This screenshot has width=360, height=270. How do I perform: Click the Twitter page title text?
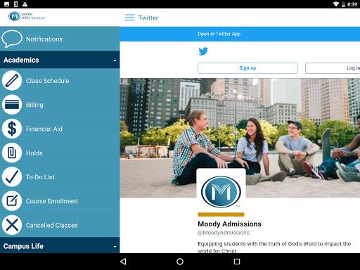tap(148, 18)
